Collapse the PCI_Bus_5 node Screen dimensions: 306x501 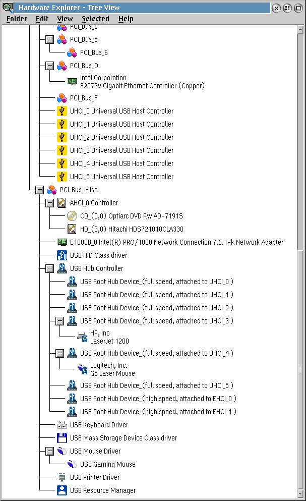49,40
